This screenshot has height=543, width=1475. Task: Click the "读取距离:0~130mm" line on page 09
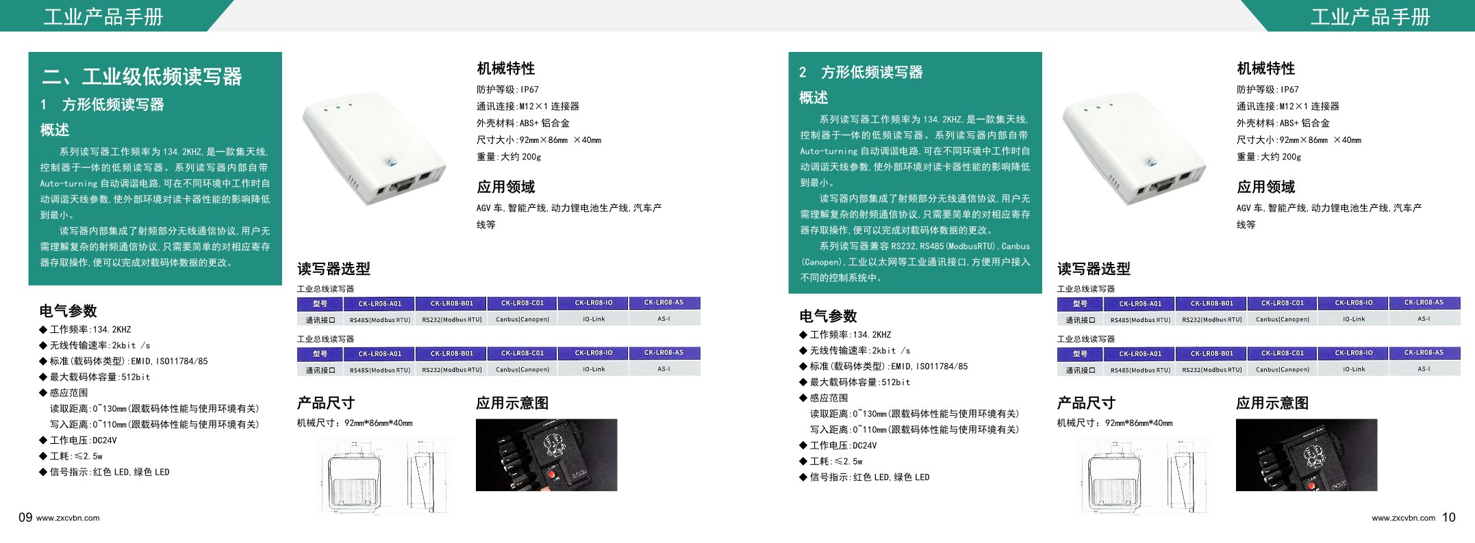tap(155, 409)
